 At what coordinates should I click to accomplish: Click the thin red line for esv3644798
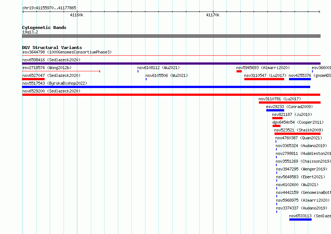coord(171,56)
